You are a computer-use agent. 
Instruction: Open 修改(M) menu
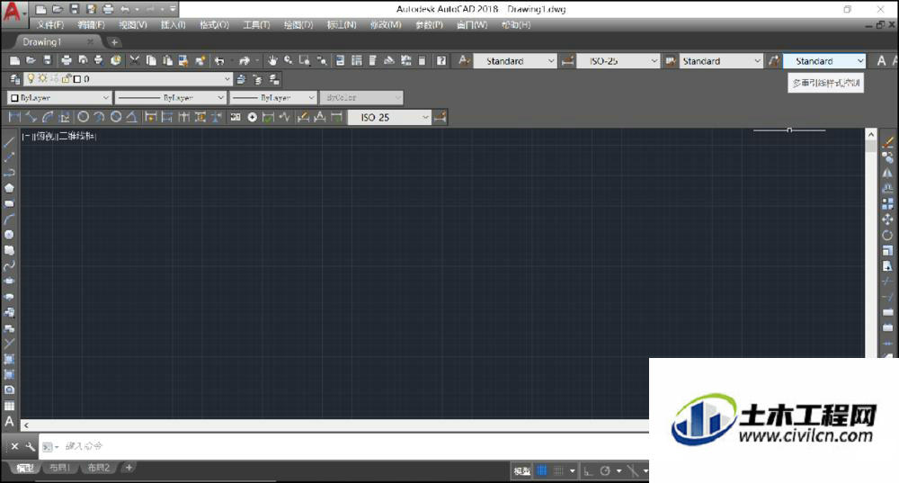[x=386, y=24]
